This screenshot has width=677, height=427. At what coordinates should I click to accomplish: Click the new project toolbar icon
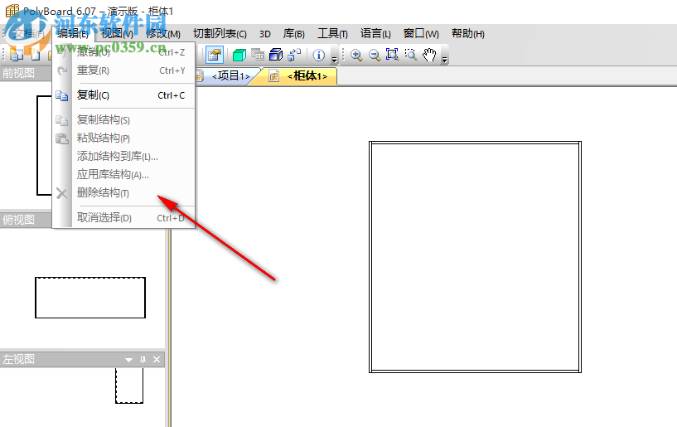[17, 55]
